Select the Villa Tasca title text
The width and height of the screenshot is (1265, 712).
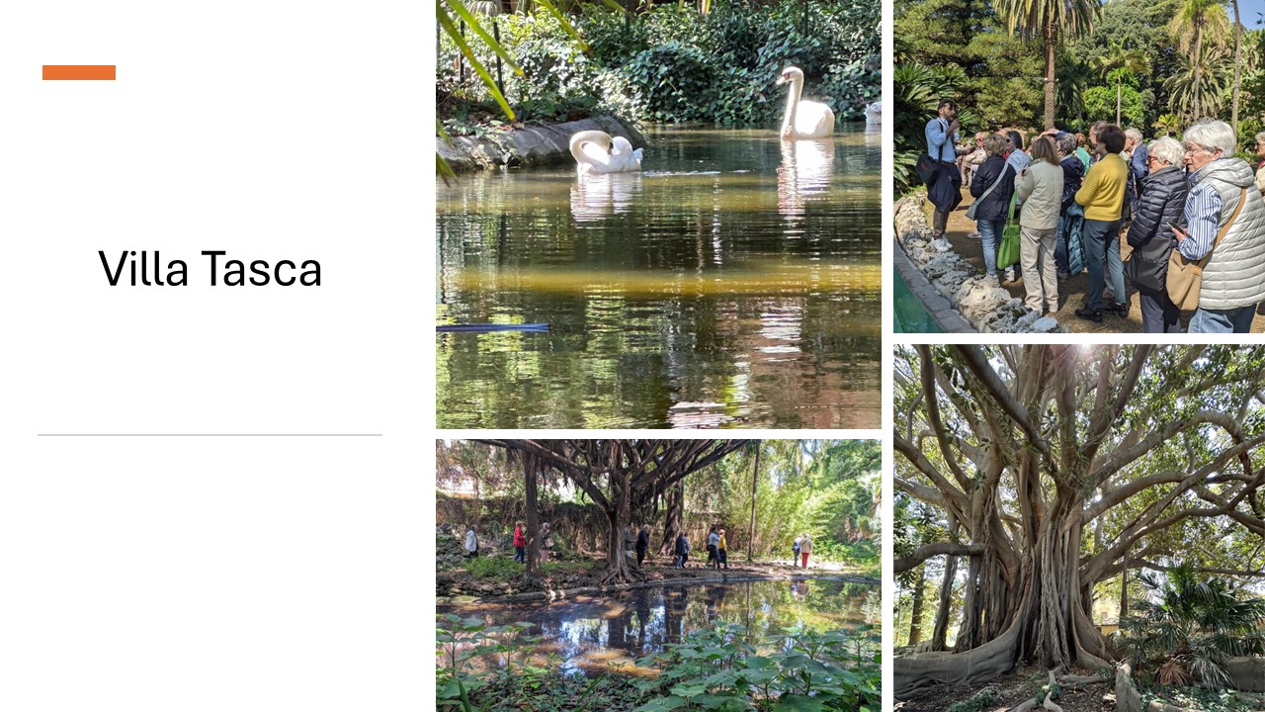pos(210,269)
